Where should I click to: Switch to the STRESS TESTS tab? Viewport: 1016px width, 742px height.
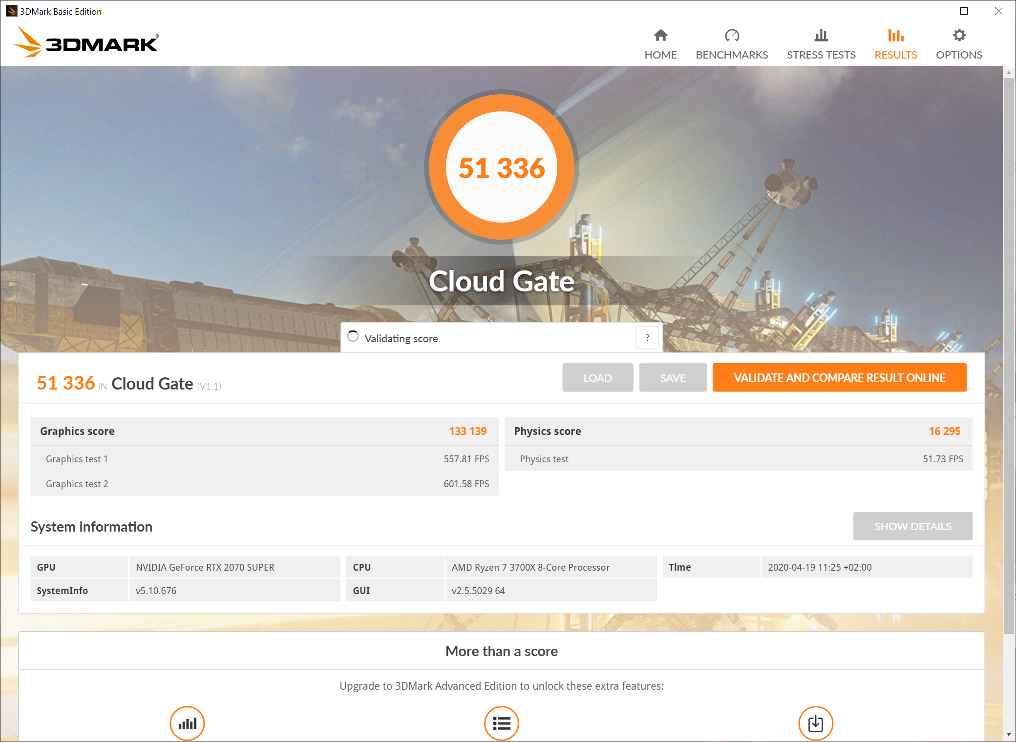(x=821, y=55)
